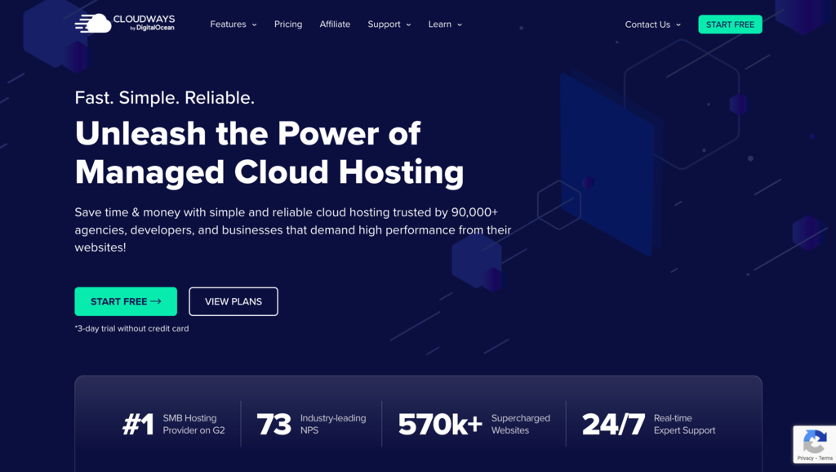This screenshot has height=472, width=836.
Task: Open the Privacy link near reCAPTCHA
Action: (x=806, y=459)
